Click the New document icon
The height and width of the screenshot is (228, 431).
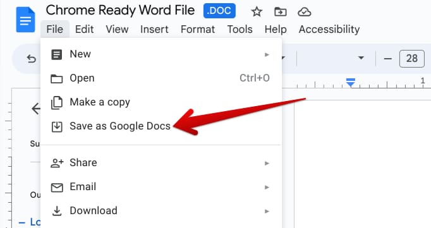57,55
